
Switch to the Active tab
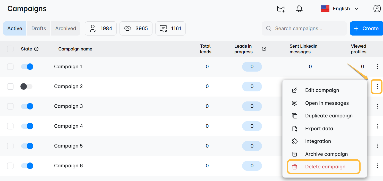pos(15,28)
